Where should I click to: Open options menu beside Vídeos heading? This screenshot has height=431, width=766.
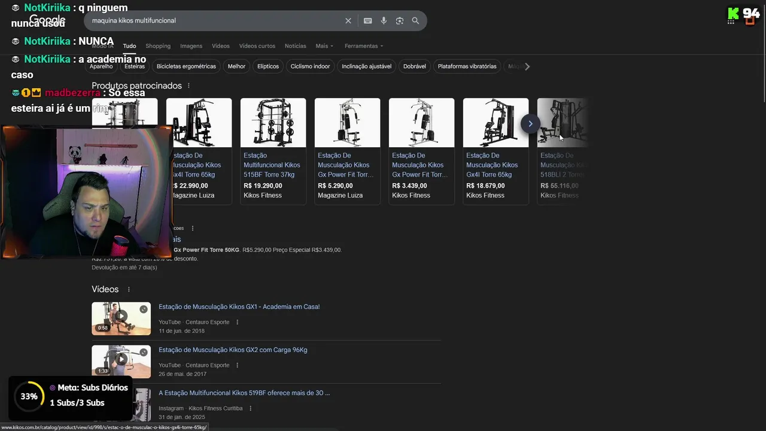128,289
